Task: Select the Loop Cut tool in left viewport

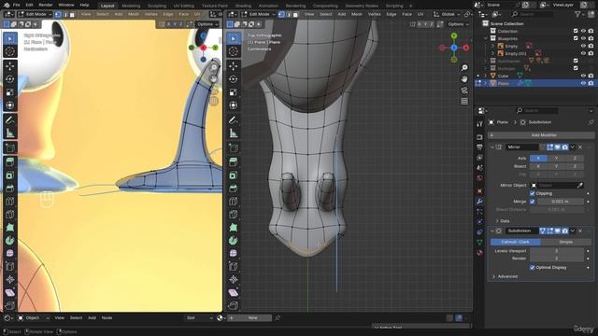Action: tap(10, 202)
